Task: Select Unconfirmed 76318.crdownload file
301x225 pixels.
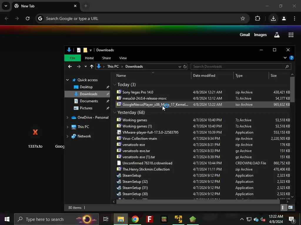Action: click(x=203, y=163)
